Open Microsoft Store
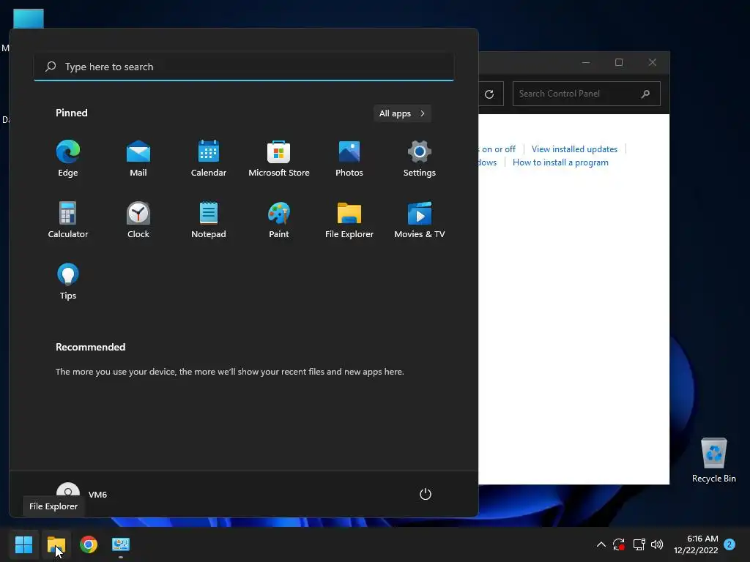Screen dimensions: 750x562 [x=279, y=159]
